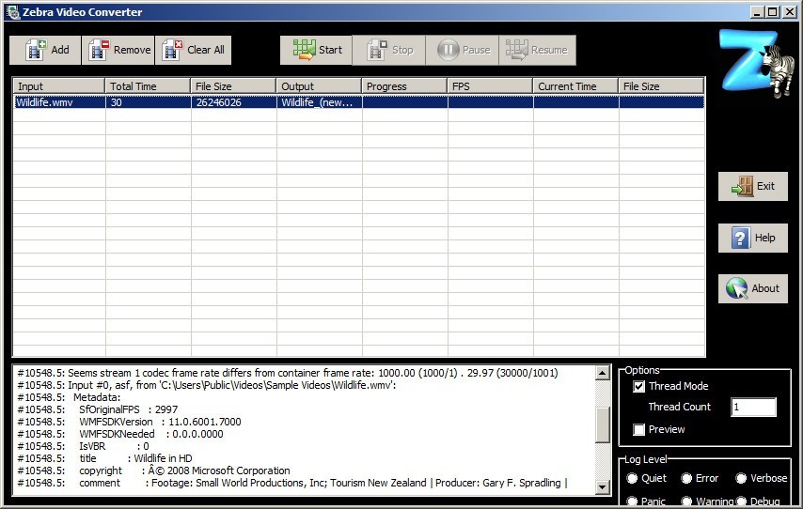Click the Input column header
This screenshot has height=509, width=803.
pyautogui.click(x=59, y=86)
